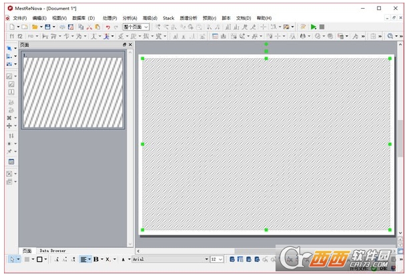Open the Stack menu
This screenshot has width=409, height=278.
(x=168, y=18)
